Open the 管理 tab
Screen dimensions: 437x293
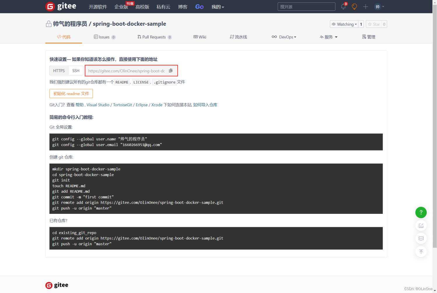click(x=369, y=37)
